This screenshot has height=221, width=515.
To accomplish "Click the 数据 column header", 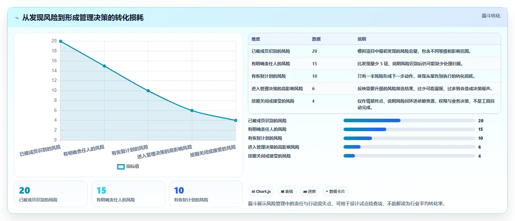I will tap(316, 39).
